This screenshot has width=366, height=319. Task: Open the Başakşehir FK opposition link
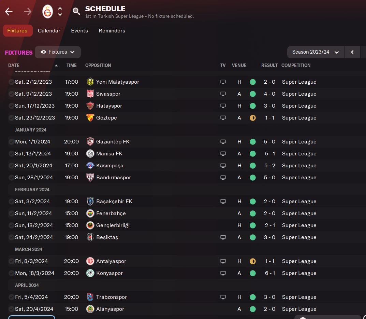[114, 202]
